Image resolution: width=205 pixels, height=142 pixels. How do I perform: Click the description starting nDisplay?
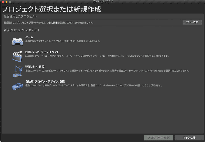97,56
